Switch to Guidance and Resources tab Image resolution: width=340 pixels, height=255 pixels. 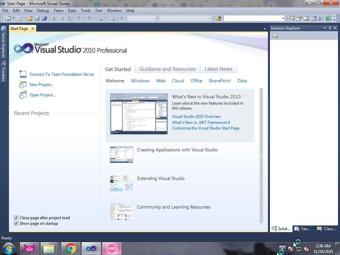click(x=168, y=69)
